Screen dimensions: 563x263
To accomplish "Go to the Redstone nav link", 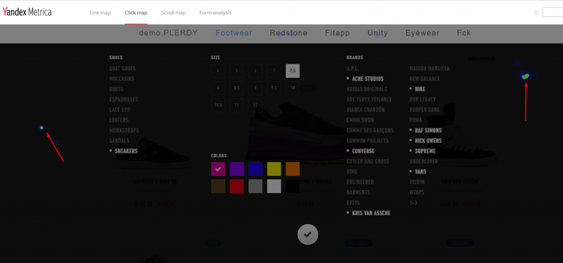I will [x=289, y=33].
